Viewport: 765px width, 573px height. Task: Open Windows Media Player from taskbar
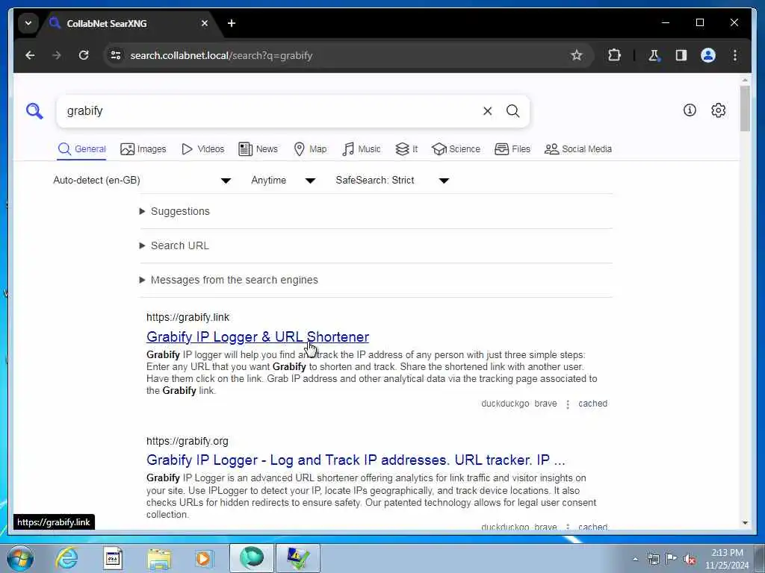[x=204, y=558]
